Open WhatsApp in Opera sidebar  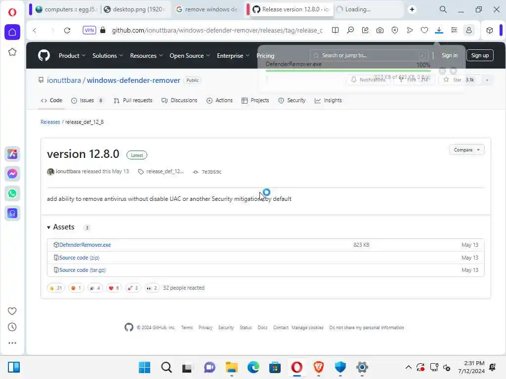(12, 193)
